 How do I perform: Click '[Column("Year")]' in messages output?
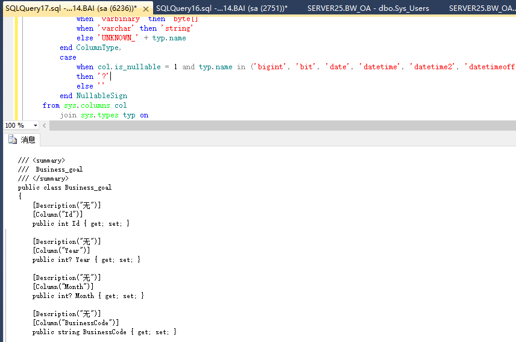[x=61, y=250]
